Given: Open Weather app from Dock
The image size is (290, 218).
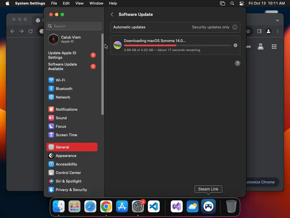Looking at the screenshot, I should coord(193,206).
